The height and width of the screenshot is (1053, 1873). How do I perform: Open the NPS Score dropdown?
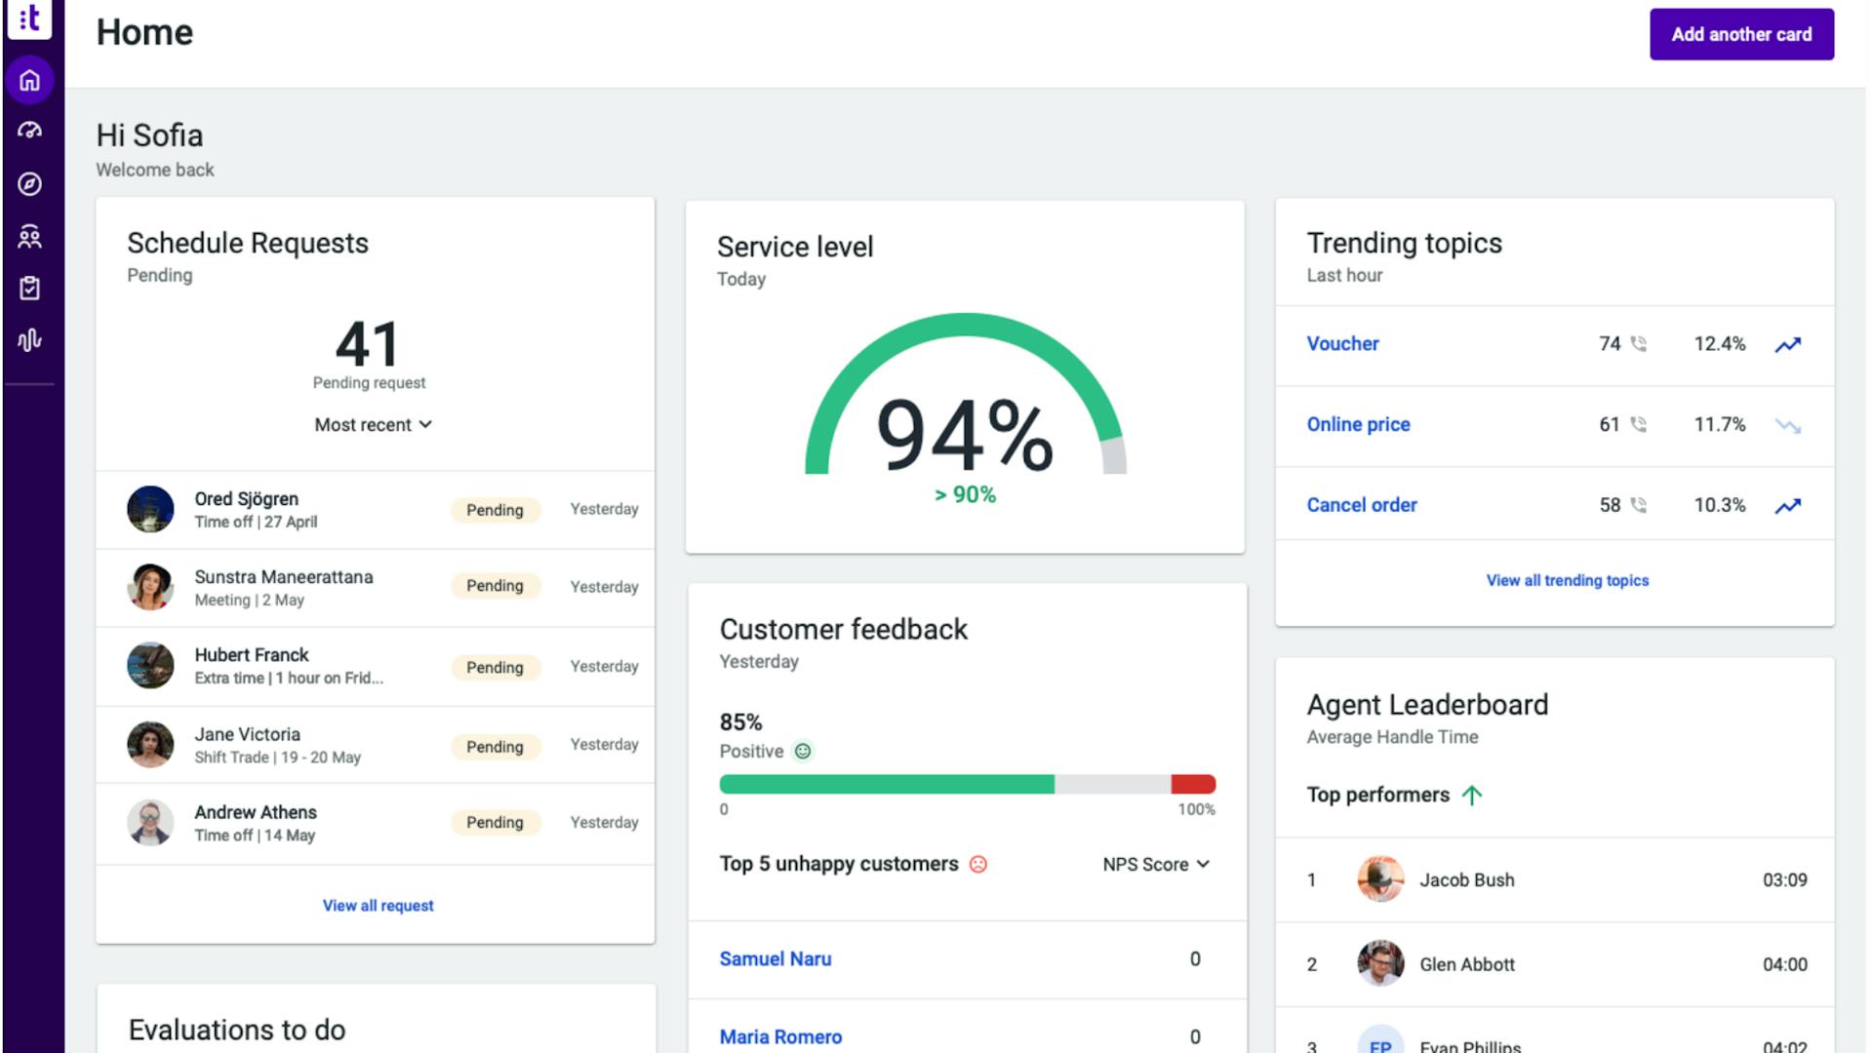[x=1156, y=865]
